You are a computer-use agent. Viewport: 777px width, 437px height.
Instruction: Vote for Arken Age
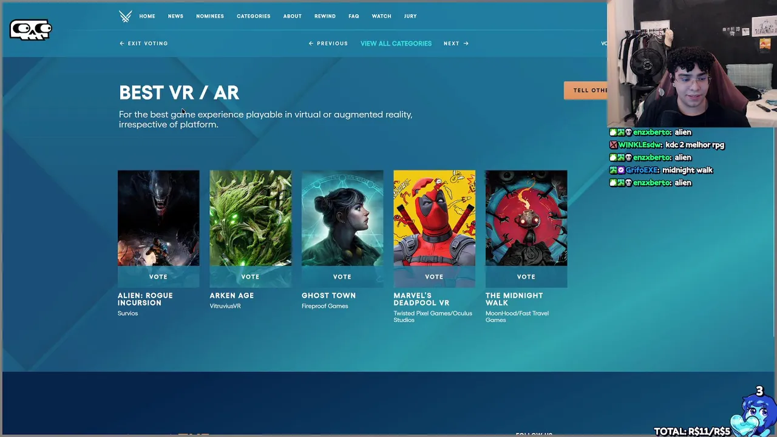point(250,277)
